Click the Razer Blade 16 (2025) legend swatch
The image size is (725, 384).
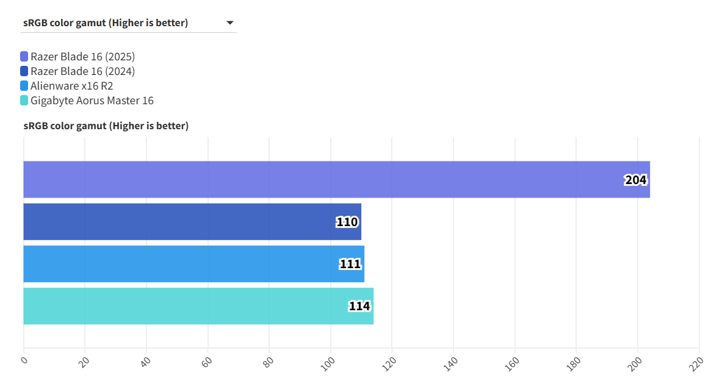pos(24,57)
